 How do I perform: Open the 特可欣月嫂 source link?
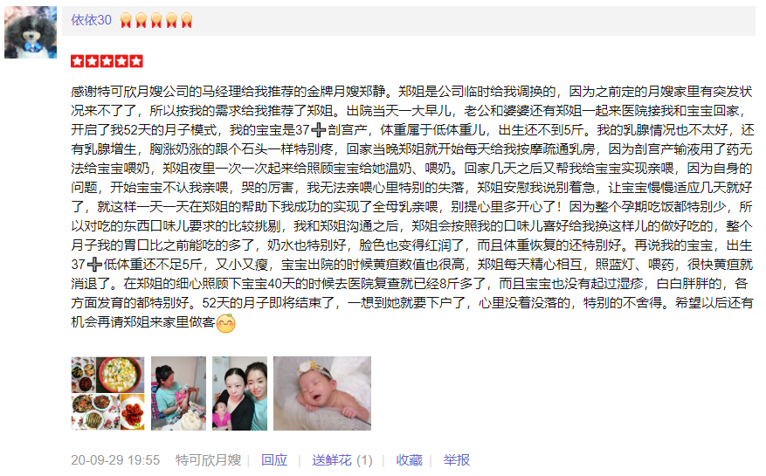[208, 460]
